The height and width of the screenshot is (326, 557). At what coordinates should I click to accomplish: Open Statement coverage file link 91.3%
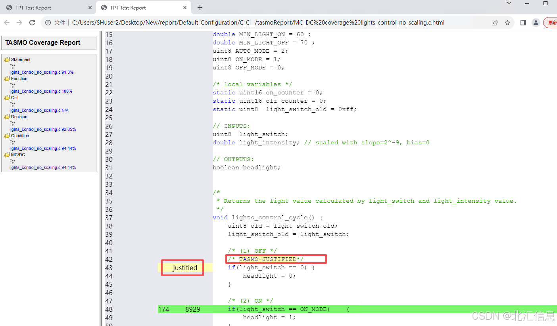coord(42,72)
